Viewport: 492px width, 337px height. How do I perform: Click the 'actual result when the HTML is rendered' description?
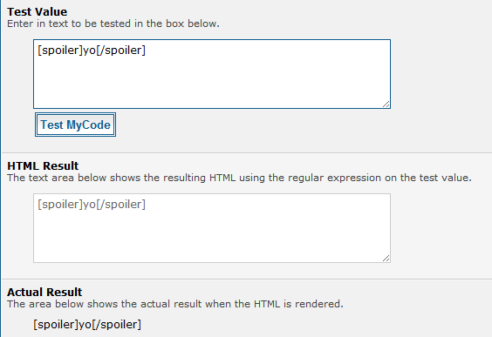(x=175, y=304)
